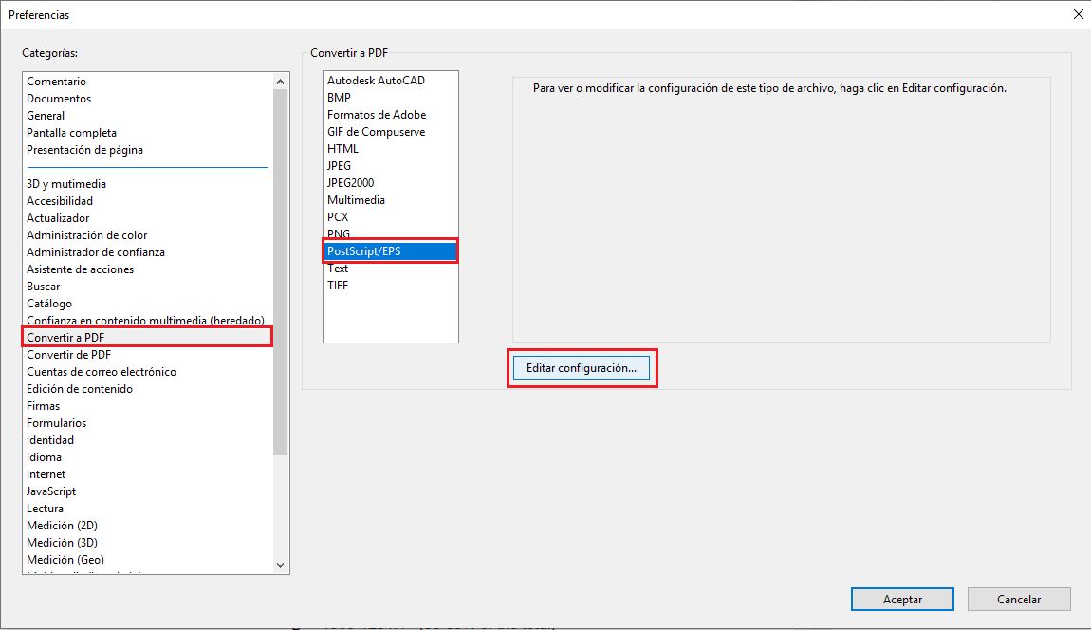Close the Preferencias window
The height and width of the screenshot is (630, 1091).
pyautogui.click(x=1078, y=14)
